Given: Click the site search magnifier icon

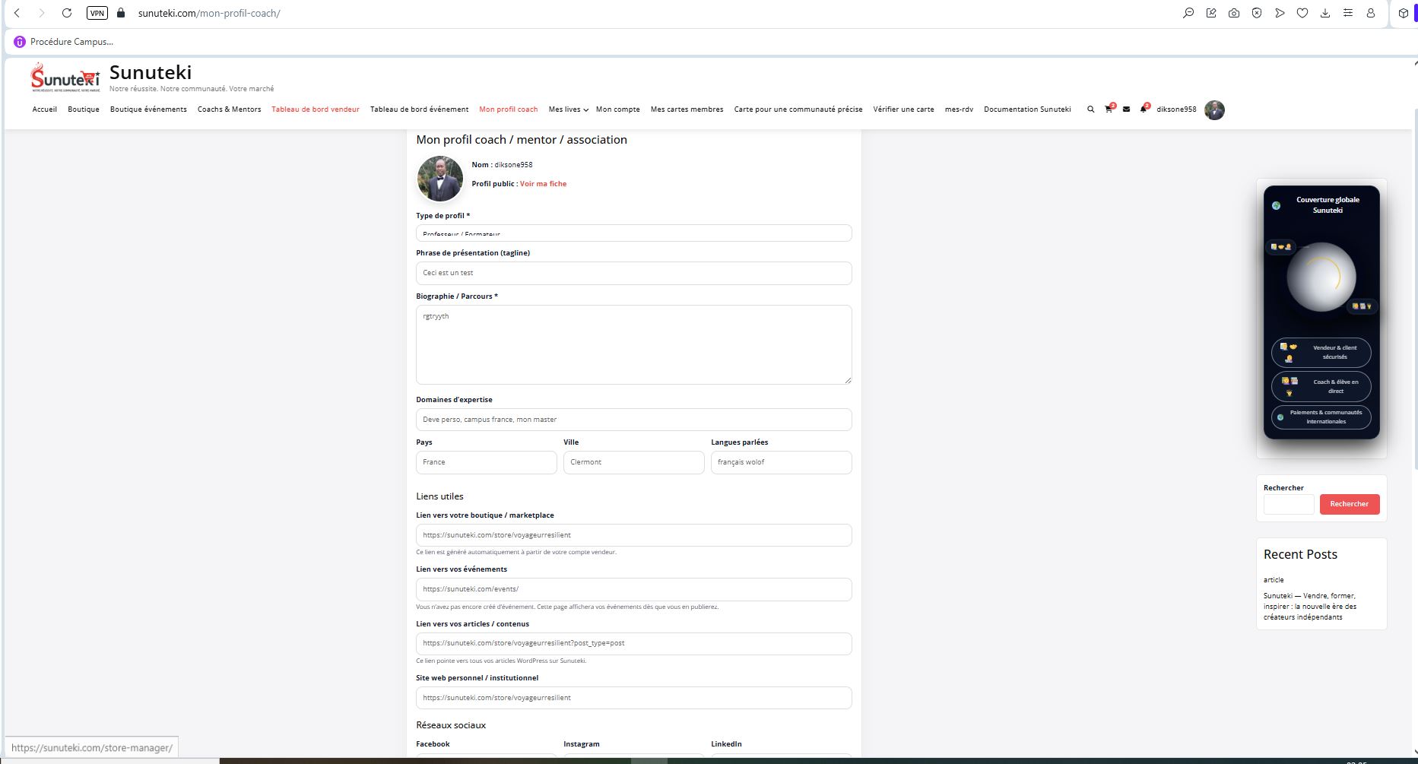Looking at the screenshot, I should [x=1090, y=109].
